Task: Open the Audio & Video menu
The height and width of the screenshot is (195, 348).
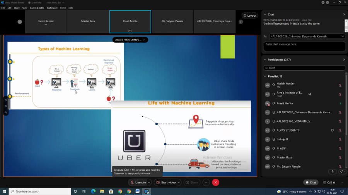Action: click(37, 8)
